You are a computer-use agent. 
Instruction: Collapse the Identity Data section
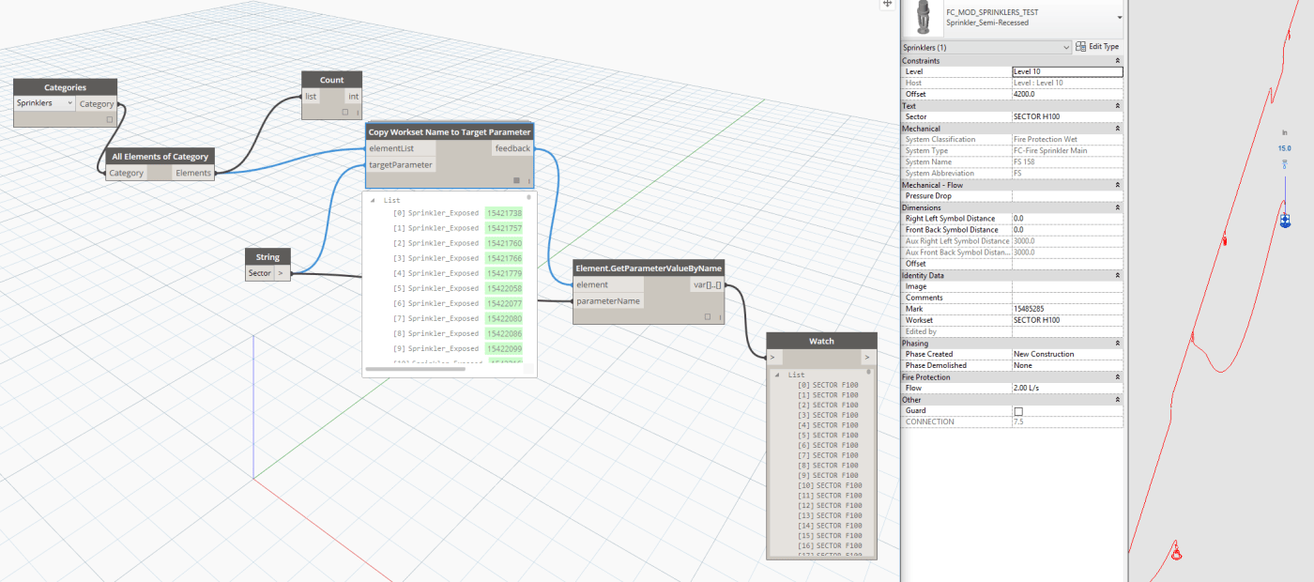1117,275
